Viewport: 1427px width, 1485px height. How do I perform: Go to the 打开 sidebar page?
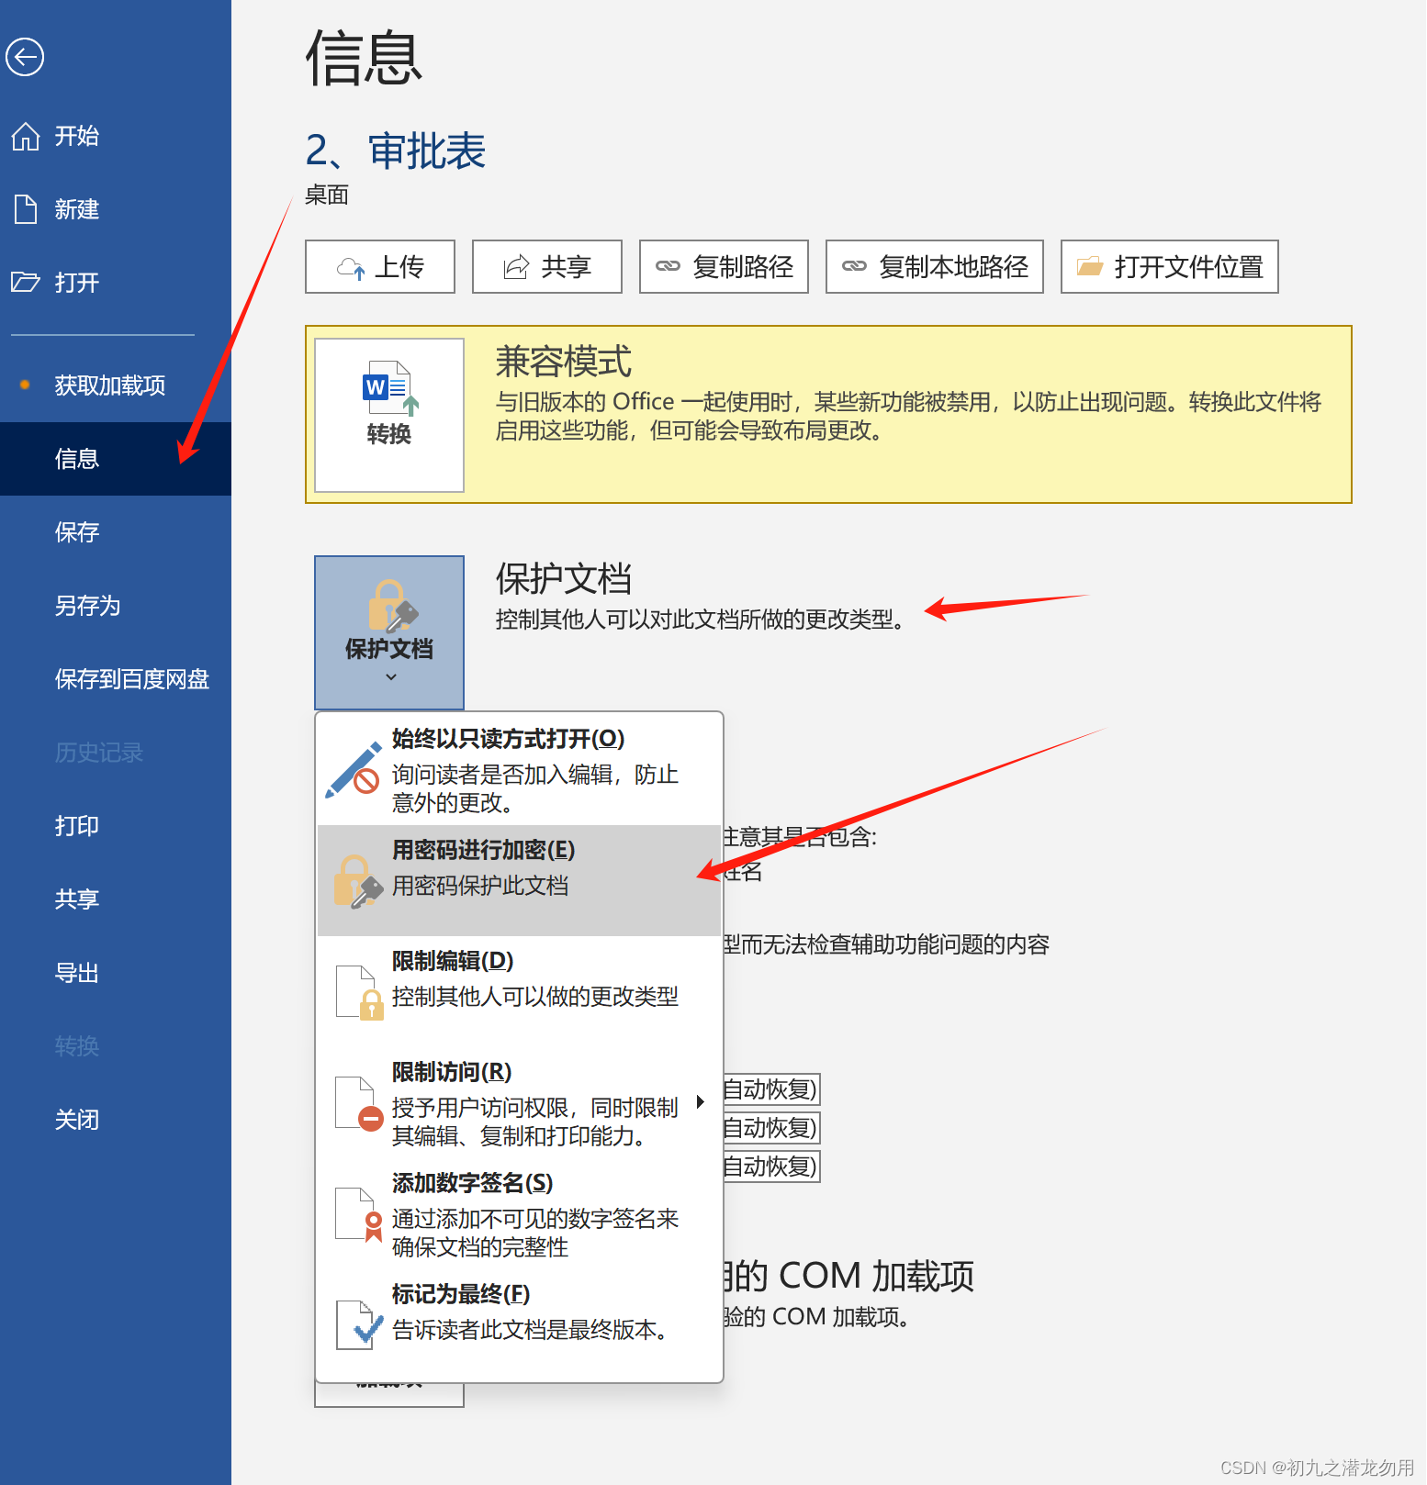116,283
